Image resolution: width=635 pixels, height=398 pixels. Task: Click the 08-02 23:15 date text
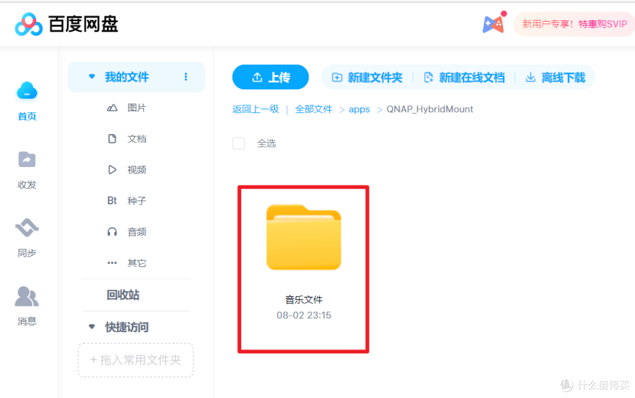(x=304, y=316)
